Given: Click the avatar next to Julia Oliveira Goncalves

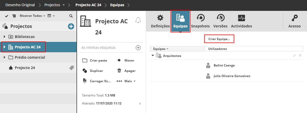Looking at the screenshot, I should 208,76.
